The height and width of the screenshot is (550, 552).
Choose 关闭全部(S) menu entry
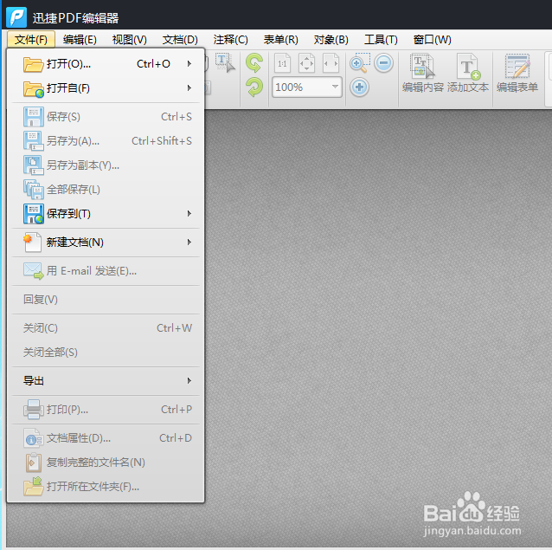coord(106,353)
